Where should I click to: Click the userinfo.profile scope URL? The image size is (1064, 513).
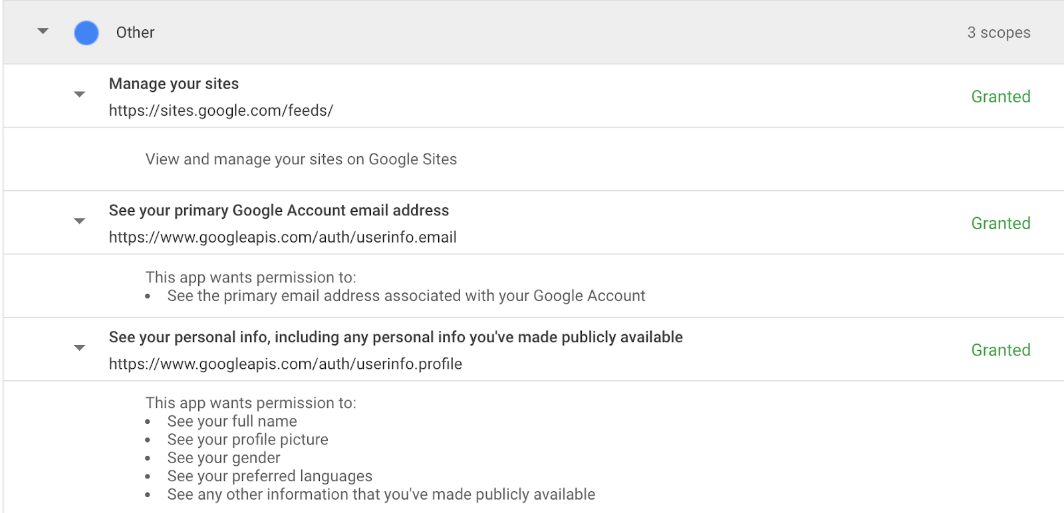click(285, 364)
